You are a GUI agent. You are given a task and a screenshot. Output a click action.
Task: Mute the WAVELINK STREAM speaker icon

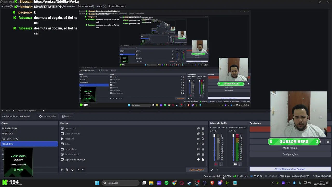235,164
